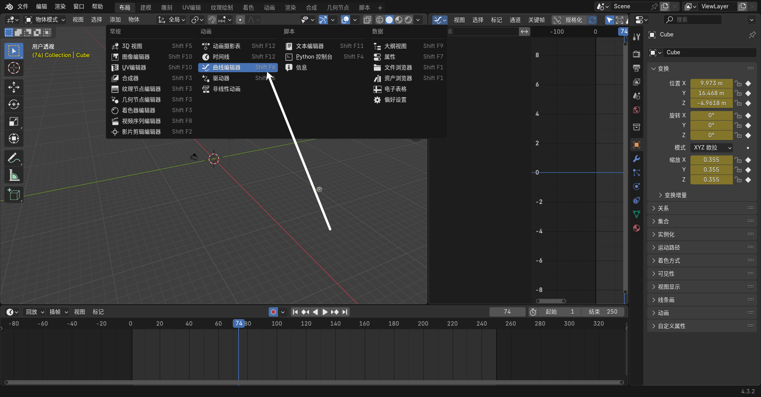Click the Add Cube tool icon
Screen dimensions: 761x397
[x=14, y=195]
